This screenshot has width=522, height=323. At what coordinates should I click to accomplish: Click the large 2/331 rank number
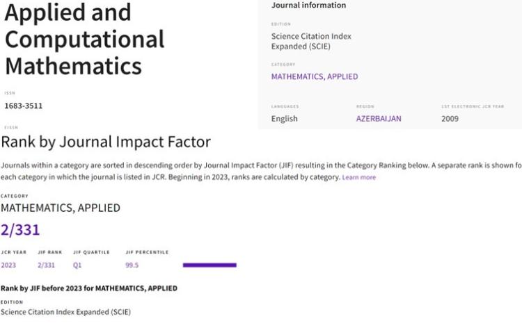tap(21, 230)
